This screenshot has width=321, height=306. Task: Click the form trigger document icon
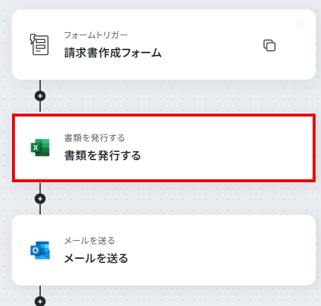coord(40,45)
